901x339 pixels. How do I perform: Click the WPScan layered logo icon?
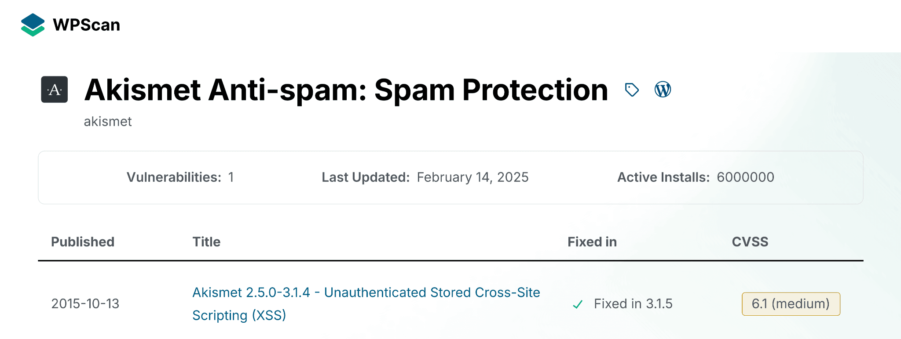33,25
